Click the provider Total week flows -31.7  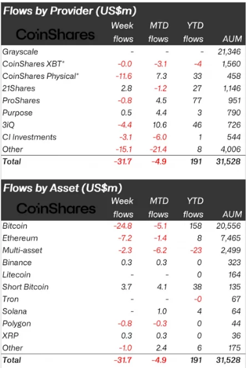[x=123, y=162]
